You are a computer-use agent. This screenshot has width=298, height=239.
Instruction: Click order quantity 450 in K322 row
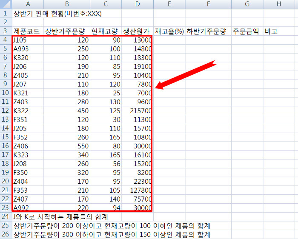(x=67, y=111)
